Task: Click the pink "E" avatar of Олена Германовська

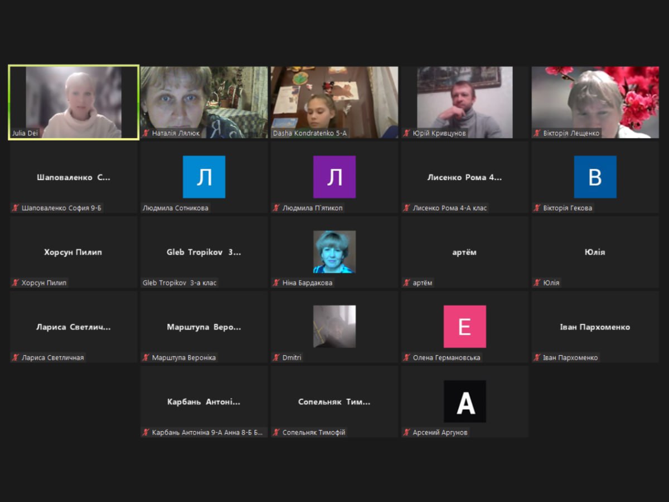Action: point(465,326)
